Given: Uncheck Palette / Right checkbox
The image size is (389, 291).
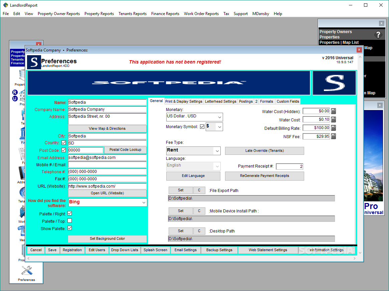Looking at the screenshot, I should 70,213.
